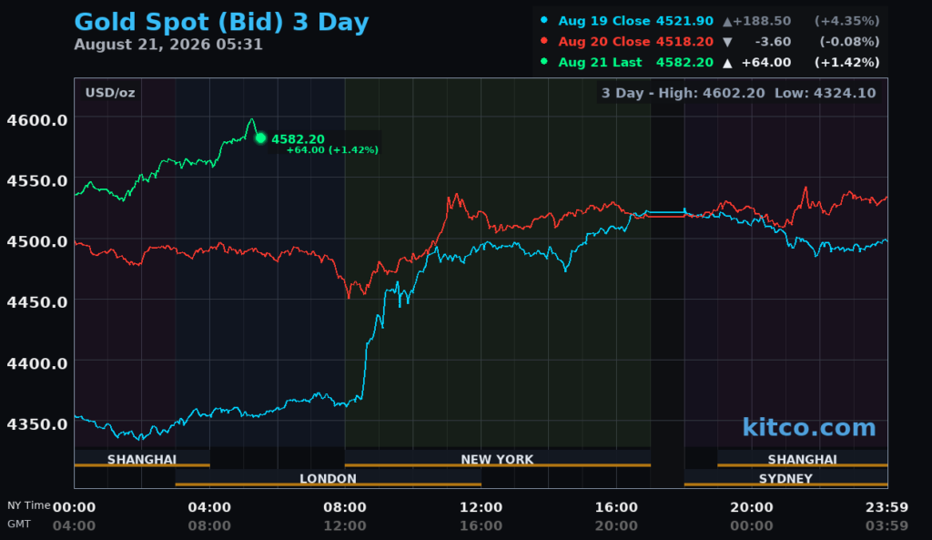
Task: Click the down arrow beside -3.60
Action: tap(727, 42)
